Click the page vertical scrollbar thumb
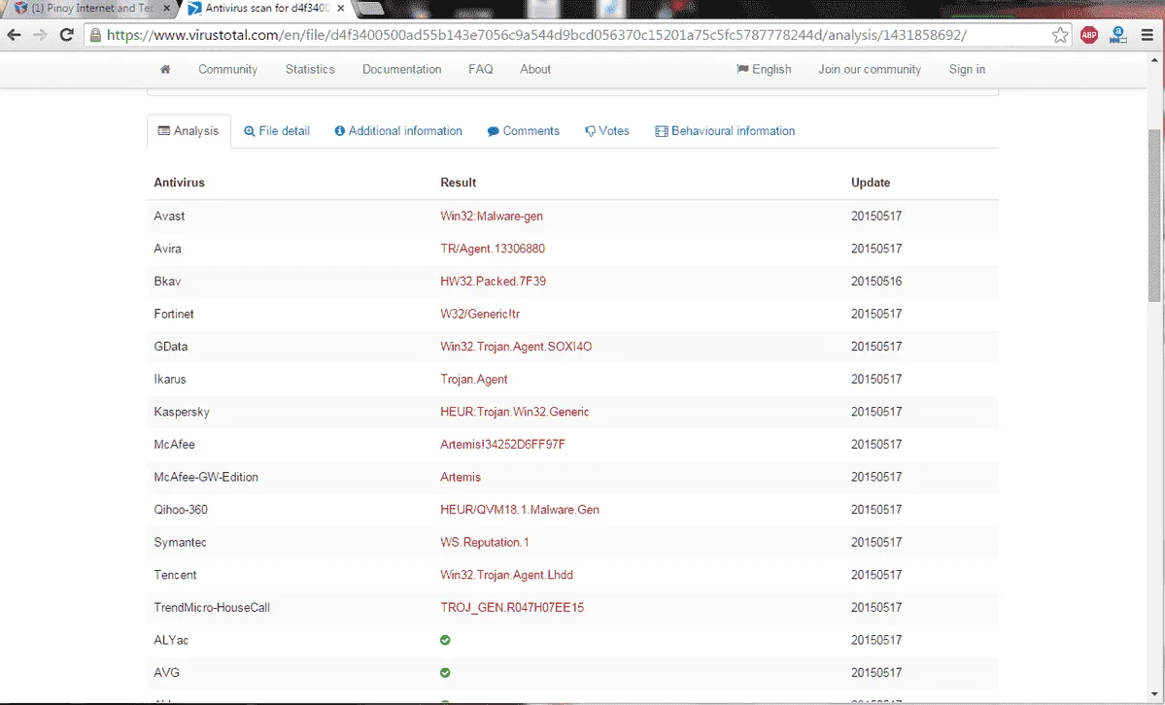 (1154, 216)
